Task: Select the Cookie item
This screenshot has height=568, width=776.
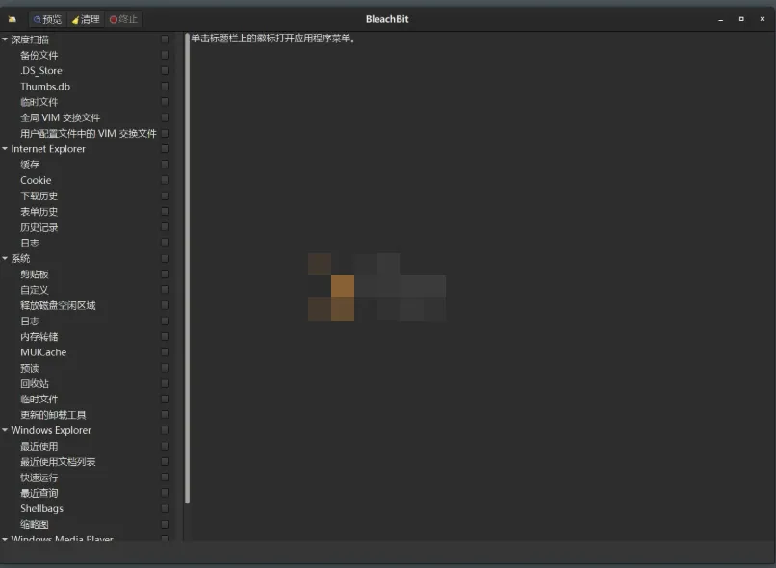Action: click(36, 180)
